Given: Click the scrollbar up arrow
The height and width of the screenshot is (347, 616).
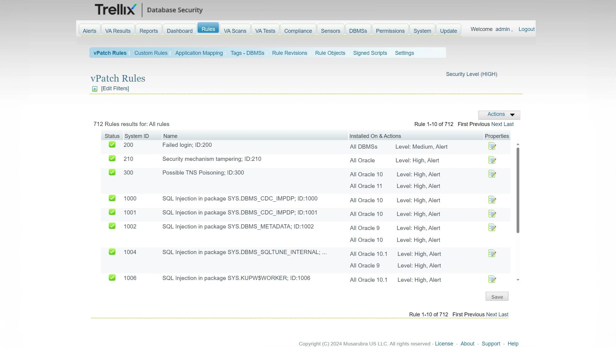Looking at the screenshot, I should 518,144.
